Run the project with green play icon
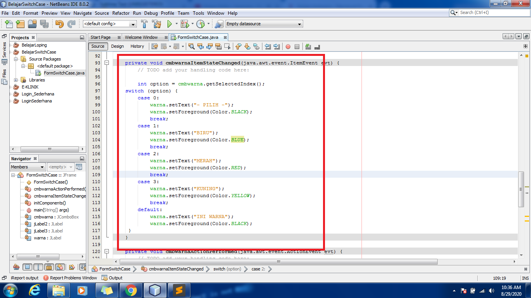 [x=169, y=24]
